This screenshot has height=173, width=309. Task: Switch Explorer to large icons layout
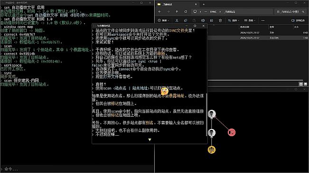[x=306, y=84]
